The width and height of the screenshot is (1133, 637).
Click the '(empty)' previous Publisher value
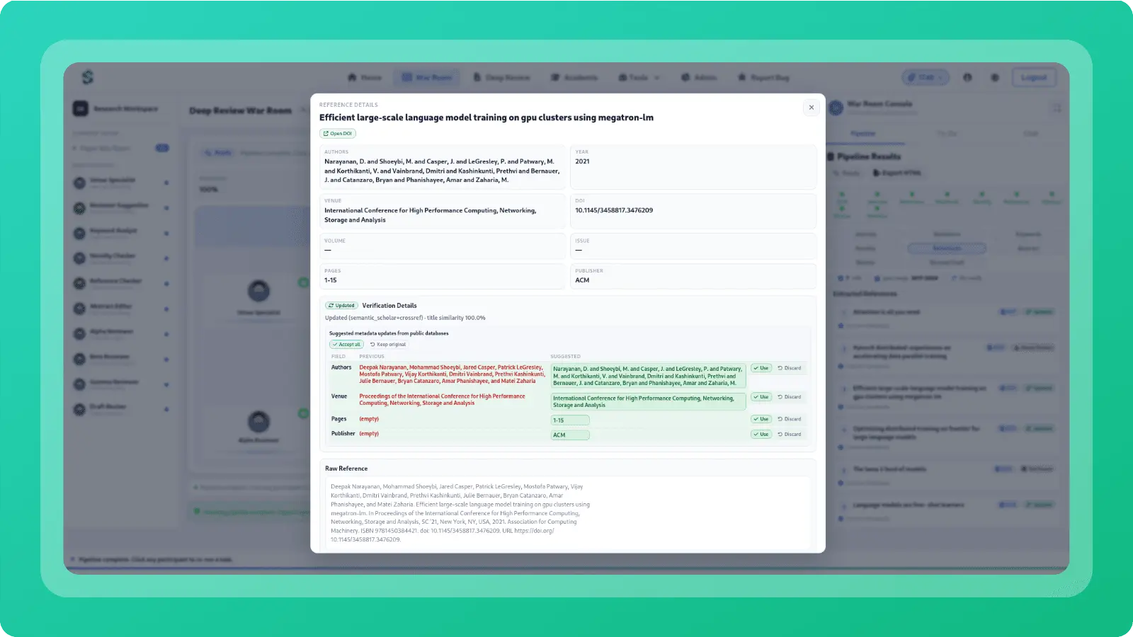tap(369, 434)
